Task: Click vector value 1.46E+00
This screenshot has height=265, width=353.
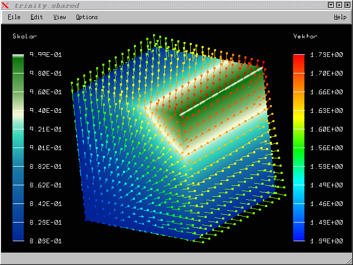Action: click(327, 204)
